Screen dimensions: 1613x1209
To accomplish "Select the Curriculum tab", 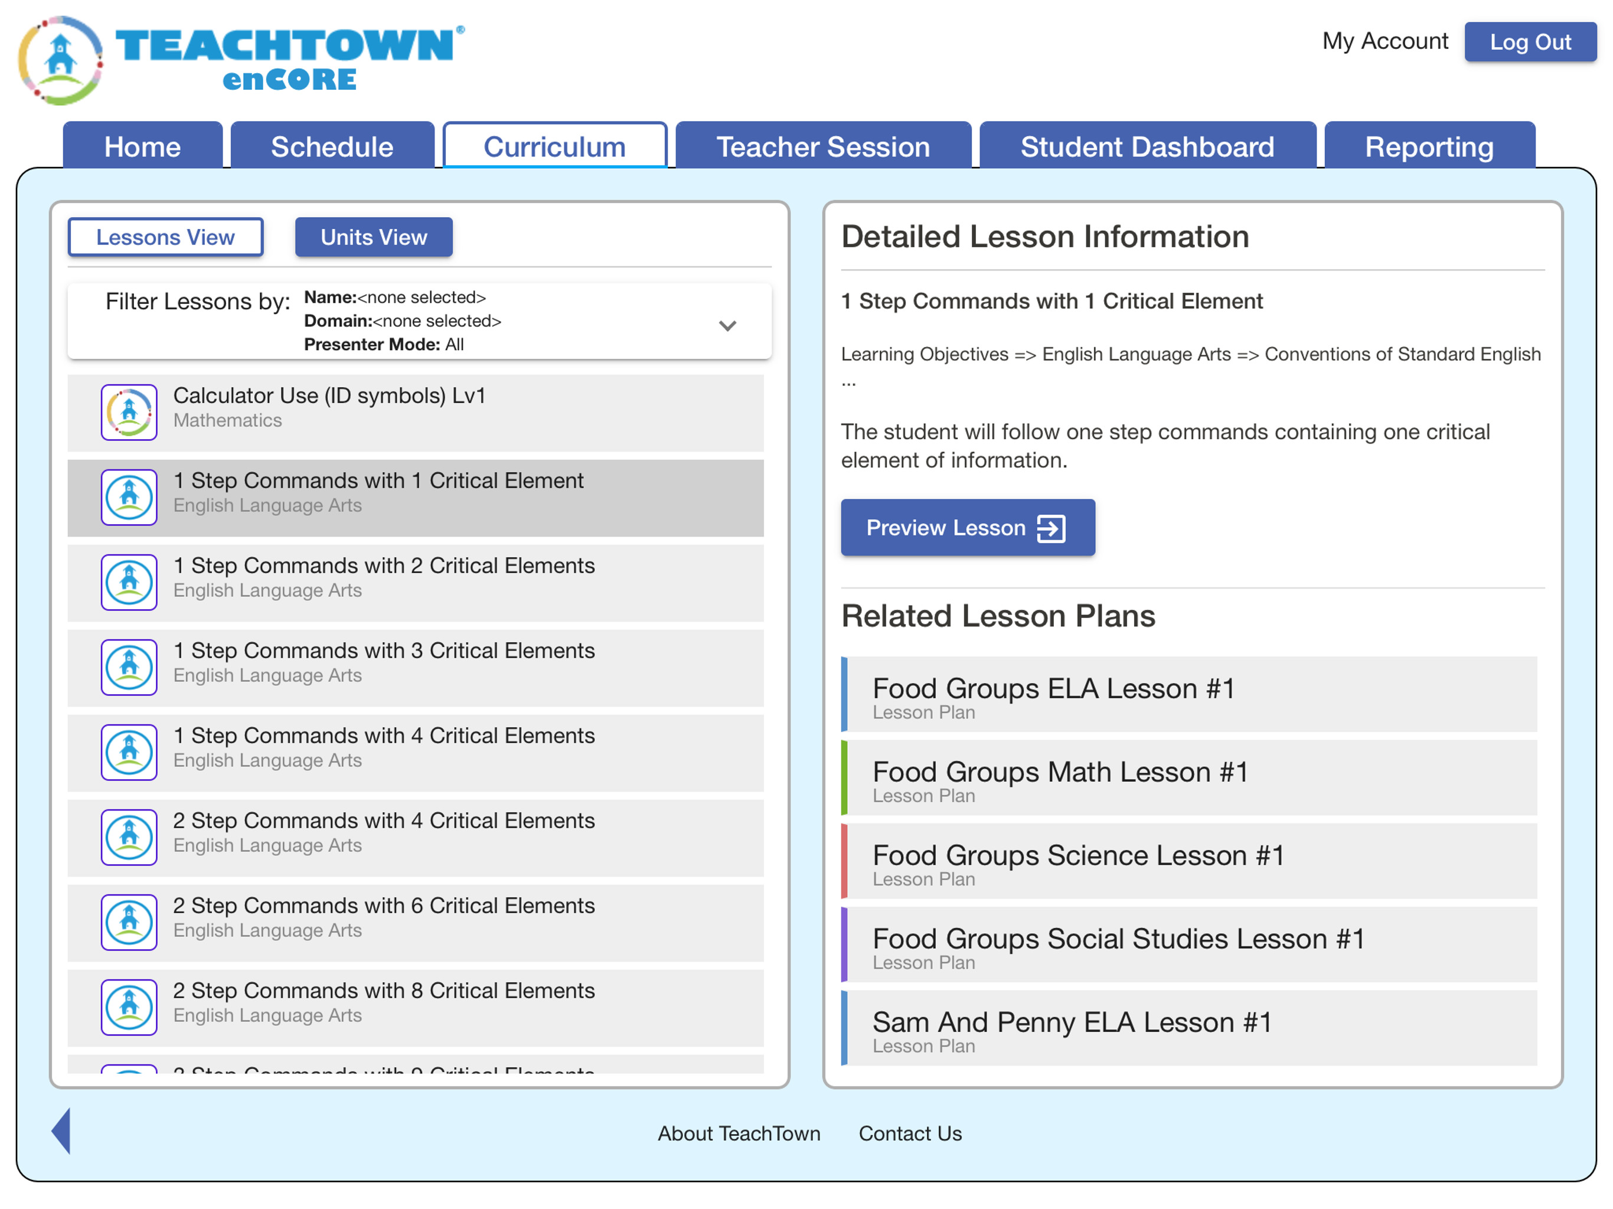I will pos(555,146).
